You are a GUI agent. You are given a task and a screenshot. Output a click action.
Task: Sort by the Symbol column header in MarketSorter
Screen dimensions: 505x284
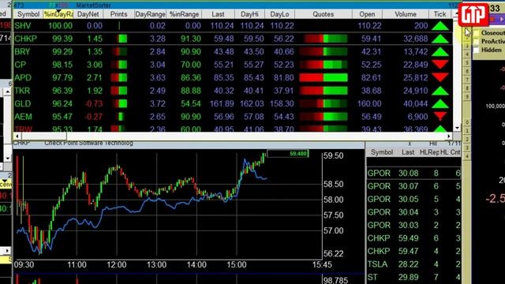tap(28, 14)
